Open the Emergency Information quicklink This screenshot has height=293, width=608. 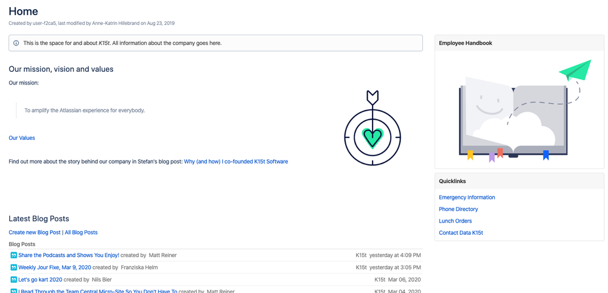(467, 198)
